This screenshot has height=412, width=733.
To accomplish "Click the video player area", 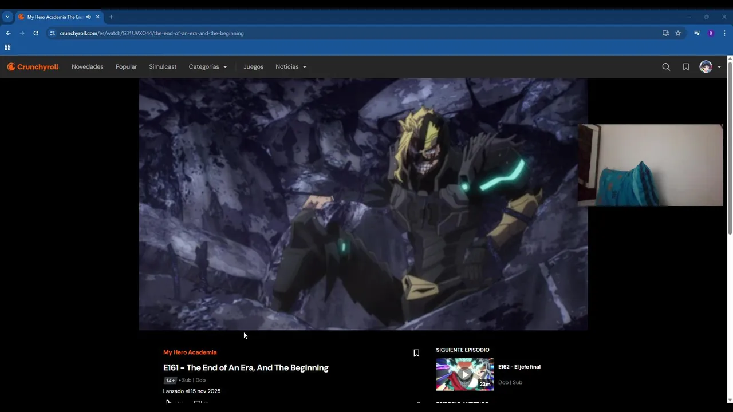I will pyautogui.click(x=363, y=204).
